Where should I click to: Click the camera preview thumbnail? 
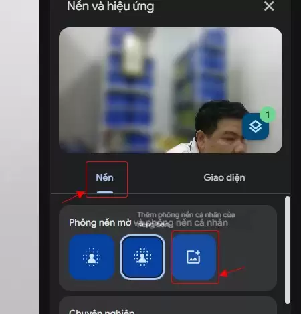click(x=171, y=90)
